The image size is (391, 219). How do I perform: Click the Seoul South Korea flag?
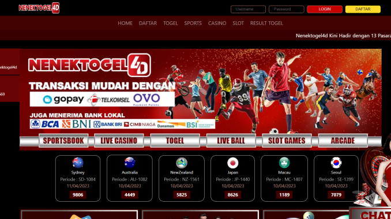[336, 163]
